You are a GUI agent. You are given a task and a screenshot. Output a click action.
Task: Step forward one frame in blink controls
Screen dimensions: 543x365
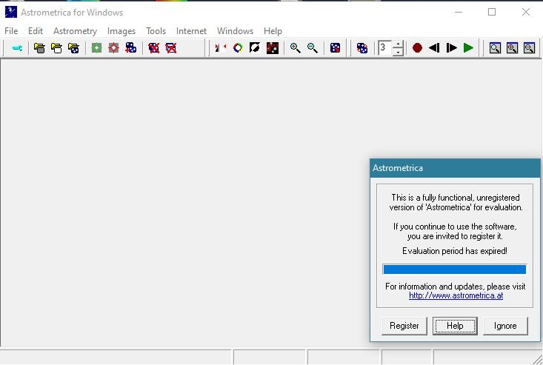point(452,48)
